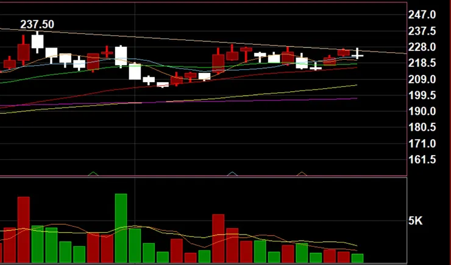Select the 247.0 price axis value
Viewport: 451px width, 265px height.
(422, 15)
